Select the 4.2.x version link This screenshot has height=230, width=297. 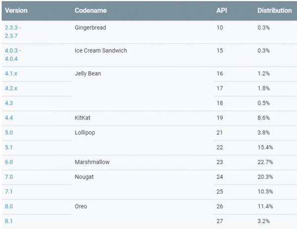pyautogui.click(x=12, y=89)
